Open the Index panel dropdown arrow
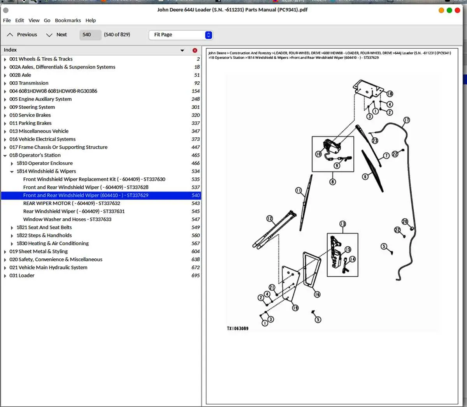 (182, 50)
